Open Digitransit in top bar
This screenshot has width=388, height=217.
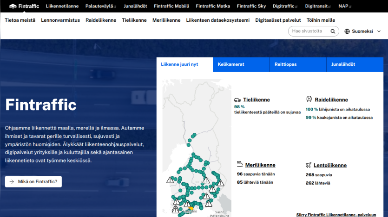click(316, 6)
